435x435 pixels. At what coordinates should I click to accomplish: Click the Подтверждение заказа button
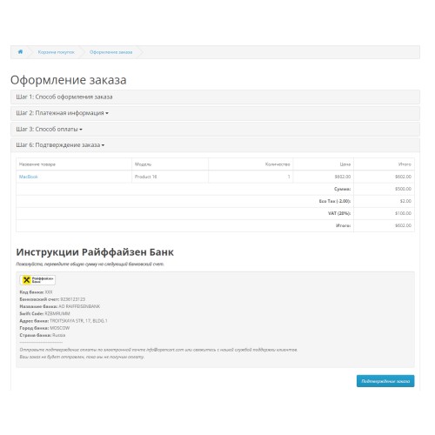(385, 381)
